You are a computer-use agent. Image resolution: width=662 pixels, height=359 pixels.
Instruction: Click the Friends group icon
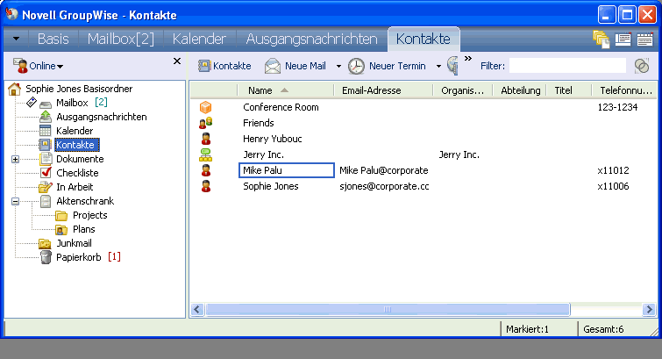point(205,123)
